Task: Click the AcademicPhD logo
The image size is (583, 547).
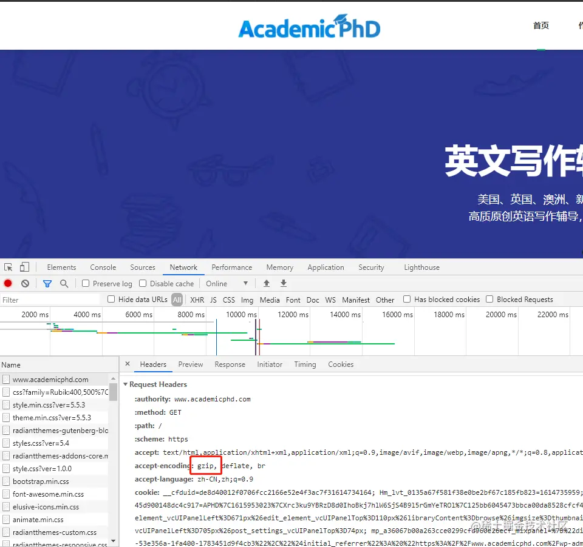Action: pos(309,27)
